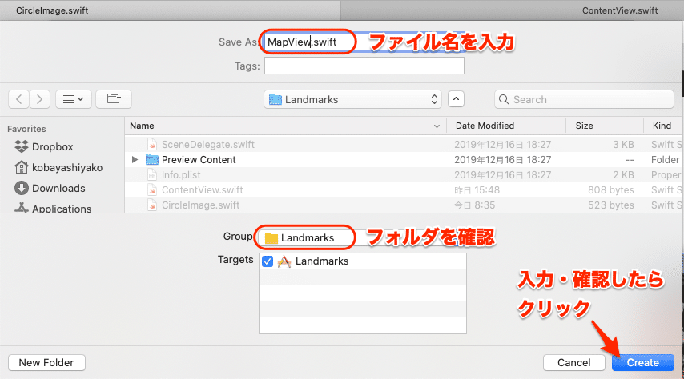Go back with the left chevron
The height and width of the screenshot is (379, 684).
tap(18, 99)
